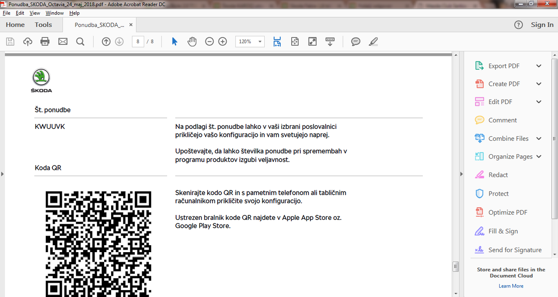Close the Ponudba_SKODA document tab

131,25
